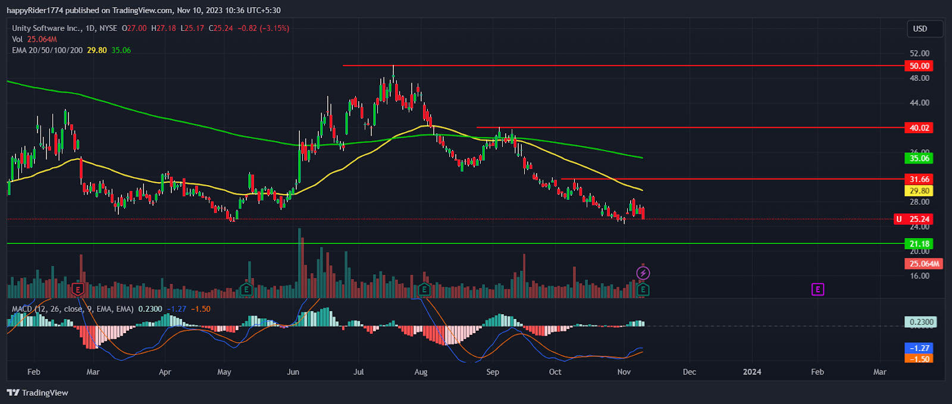Click the 25.24 current price label

pos(919,219)
